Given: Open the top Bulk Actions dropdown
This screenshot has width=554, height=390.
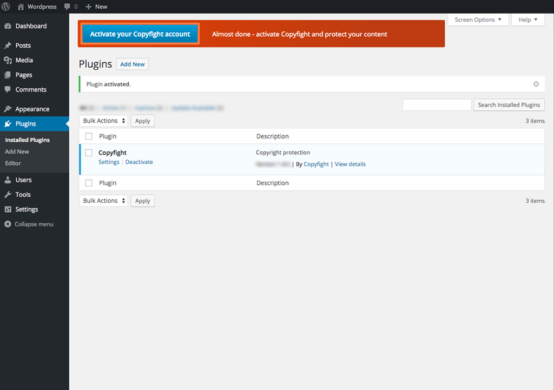Looking at the screenshot, I should coord(103,121).
